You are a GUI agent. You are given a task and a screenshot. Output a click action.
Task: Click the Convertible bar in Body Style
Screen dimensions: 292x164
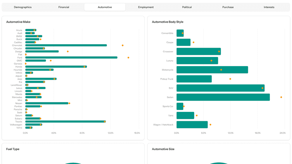180,33
